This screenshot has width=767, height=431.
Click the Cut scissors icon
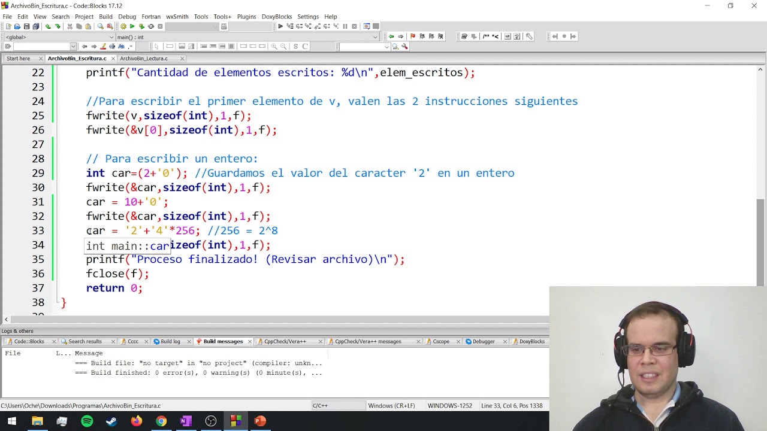point(70,26)
